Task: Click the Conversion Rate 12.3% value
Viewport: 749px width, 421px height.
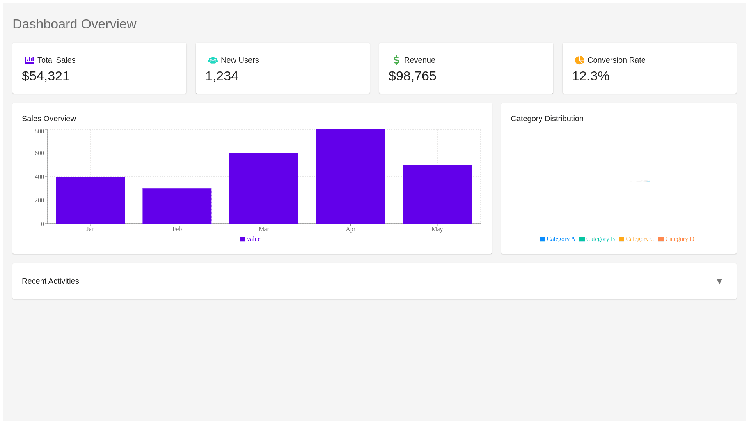Action: [x=591, y=76]
